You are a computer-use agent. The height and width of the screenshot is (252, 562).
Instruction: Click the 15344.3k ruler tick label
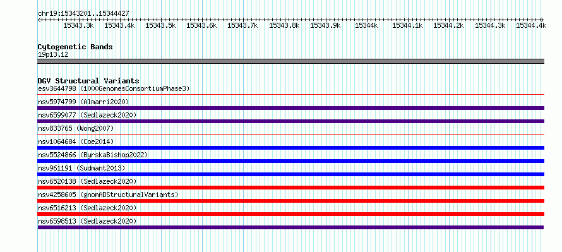[490, 25]
